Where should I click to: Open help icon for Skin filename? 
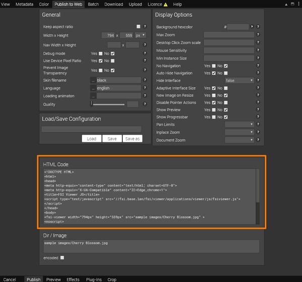point(145,80)
